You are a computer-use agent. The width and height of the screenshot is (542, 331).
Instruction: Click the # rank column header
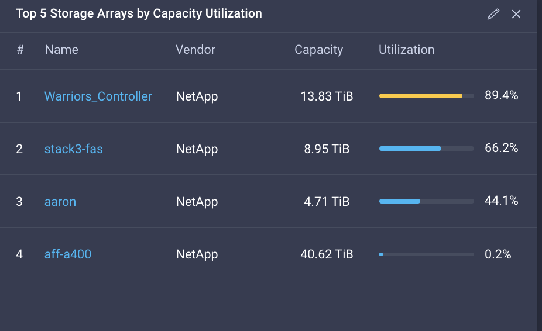pos(20,50)
